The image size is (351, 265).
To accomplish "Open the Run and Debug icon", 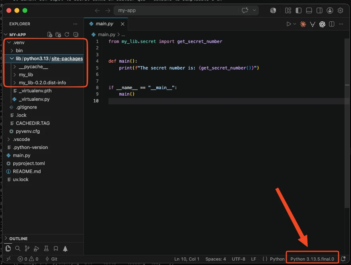I will click(36, 249).
